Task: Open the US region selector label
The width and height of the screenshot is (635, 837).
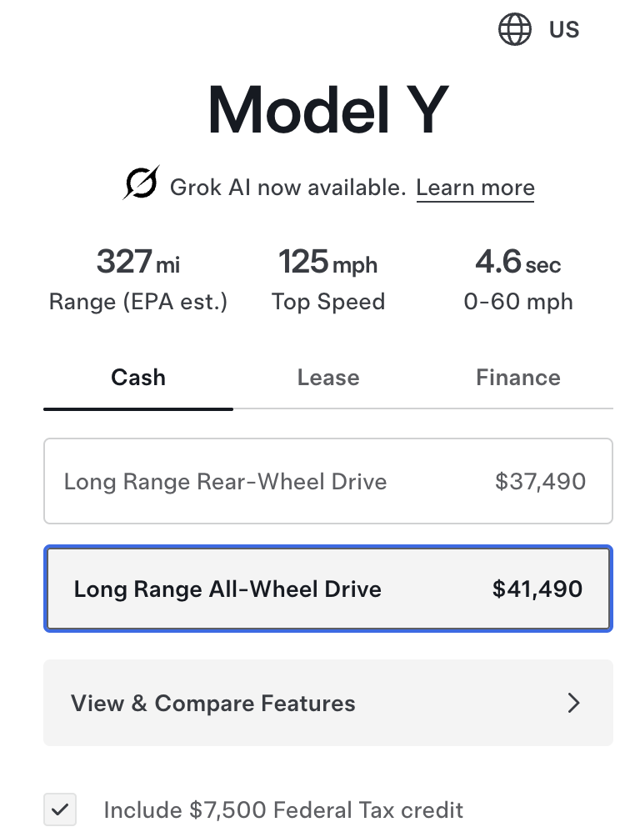Action: [564, 30]
